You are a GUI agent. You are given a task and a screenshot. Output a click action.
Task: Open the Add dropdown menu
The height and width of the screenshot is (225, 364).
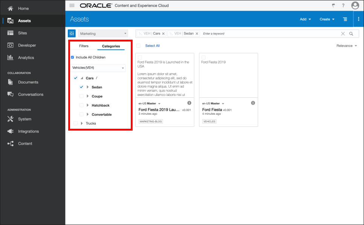(305, 19)
